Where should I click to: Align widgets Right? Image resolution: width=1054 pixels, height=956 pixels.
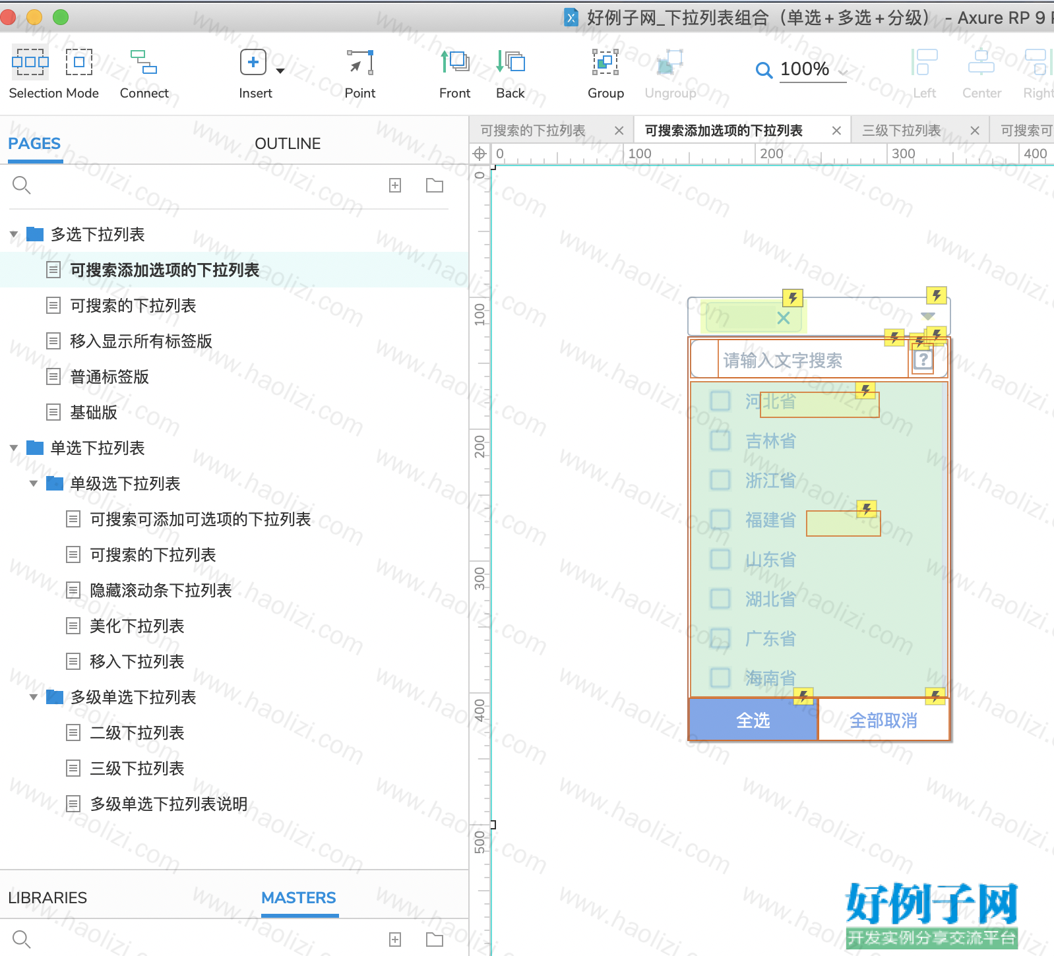1038,73
